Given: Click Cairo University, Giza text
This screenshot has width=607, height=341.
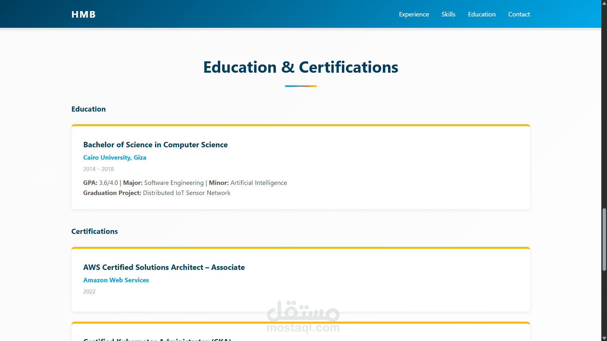Looking at the screenshot, I should click(x=115, y=157).
